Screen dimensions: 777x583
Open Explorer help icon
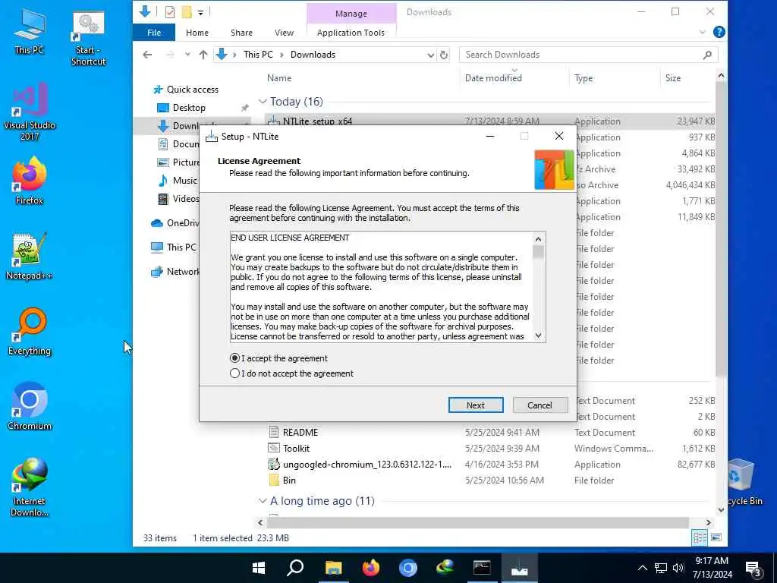coord(719,32)
